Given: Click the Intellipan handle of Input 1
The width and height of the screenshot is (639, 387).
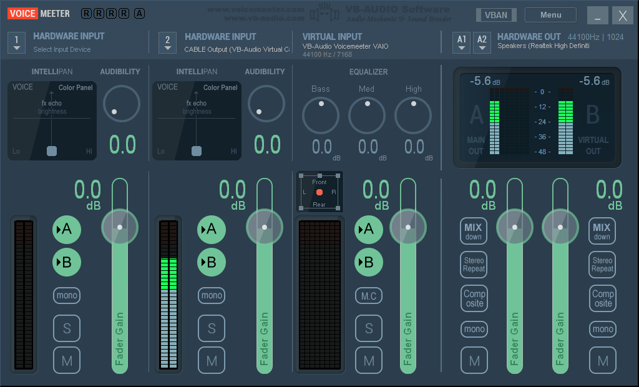Looking at the screenshot, I should click(52, 151).
